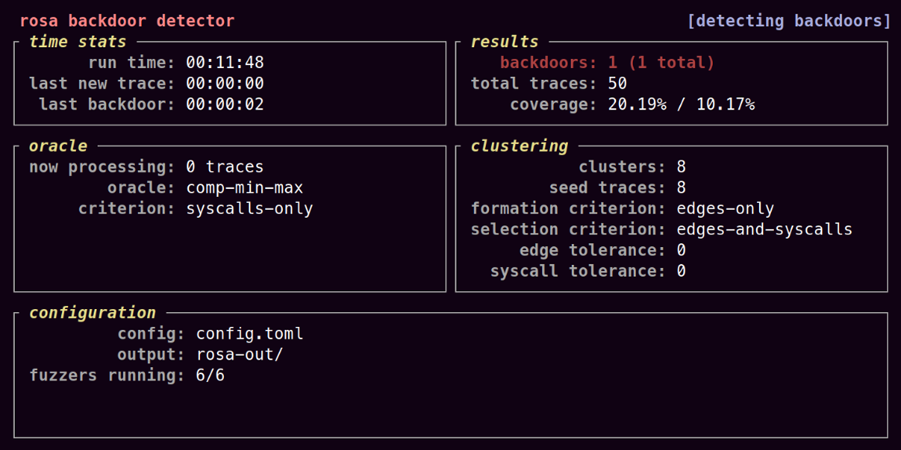Click the last backdoor time 00:00:02
Image resolution: width=901 pixels, height=450 pixels.
coord(225,104)
